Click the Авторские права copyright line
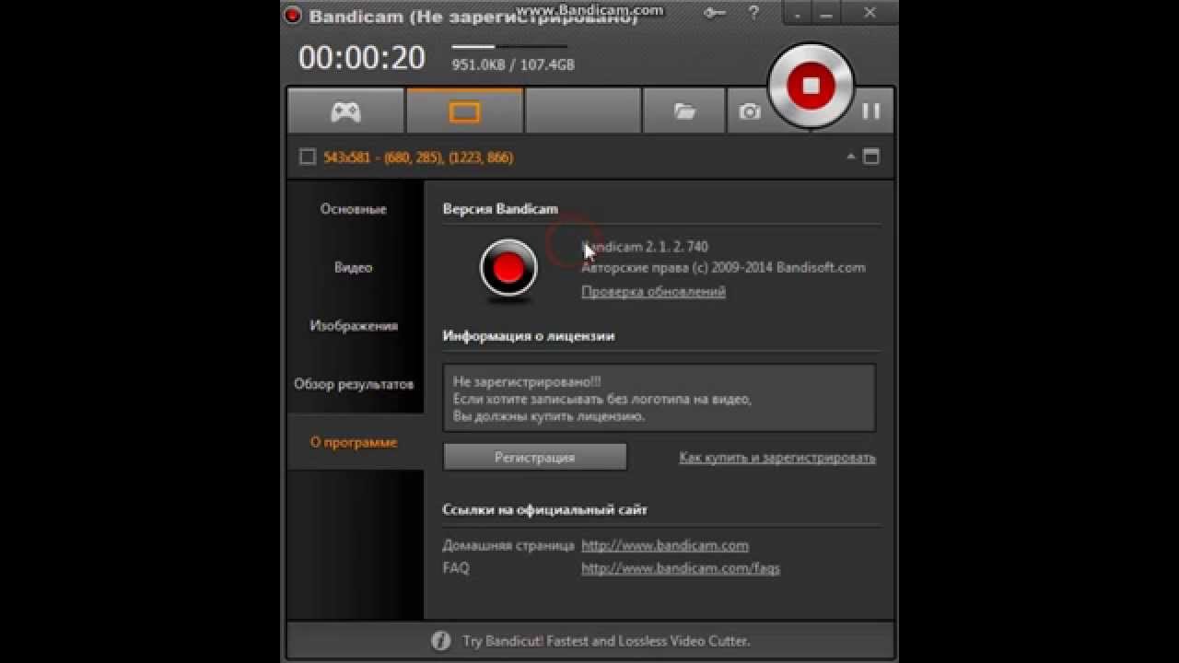The width and height of the screenshot is (1179, 663). [x=723, y=268]
